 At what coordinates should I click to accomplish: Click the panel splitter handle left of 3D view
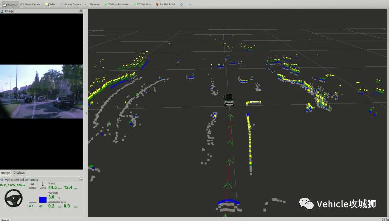pyautogui.click(x=86, y=113)
